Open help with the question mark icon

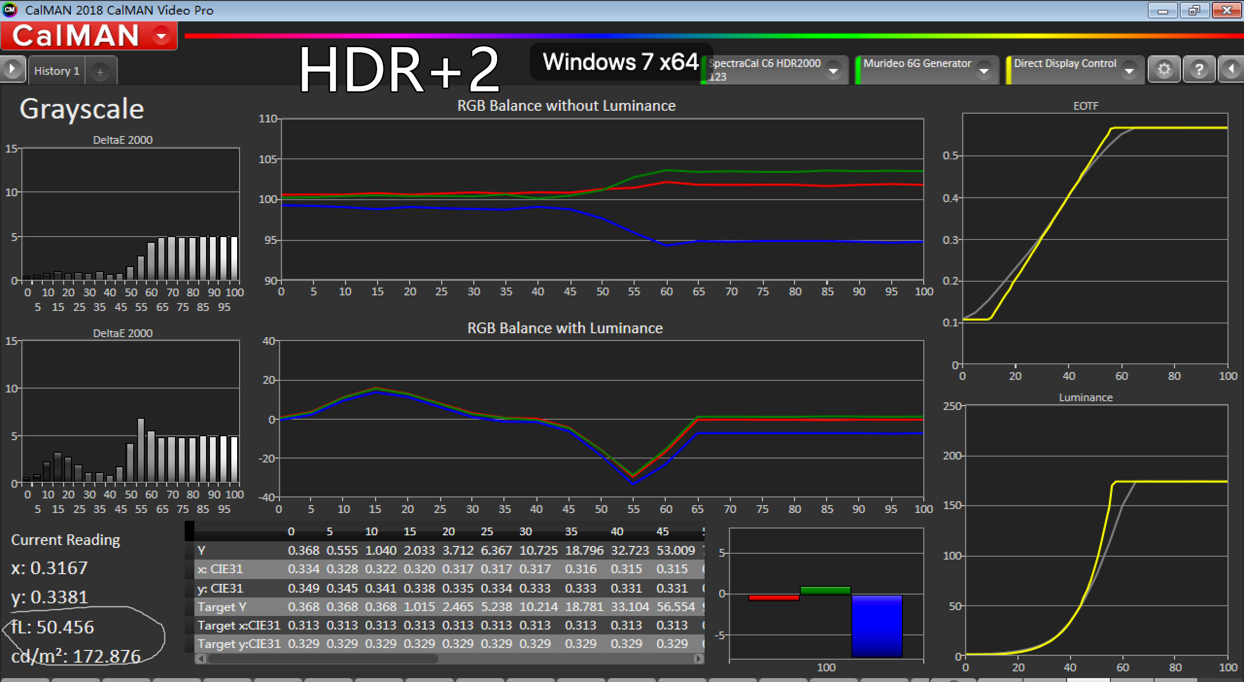coord(1199,69)
